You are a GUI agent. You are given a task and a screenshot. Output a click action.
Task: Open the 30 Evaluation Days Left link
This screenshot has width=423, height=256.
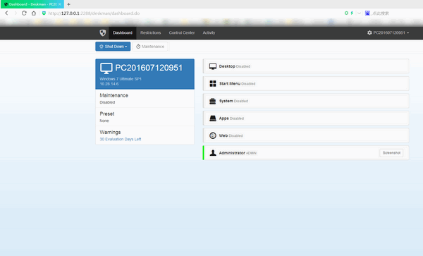point(121,139)
